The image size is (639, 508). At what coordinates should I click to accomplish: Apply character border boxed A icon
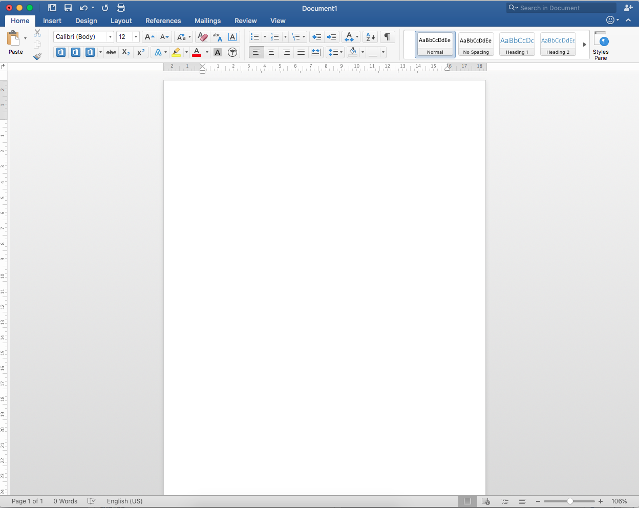232,37
